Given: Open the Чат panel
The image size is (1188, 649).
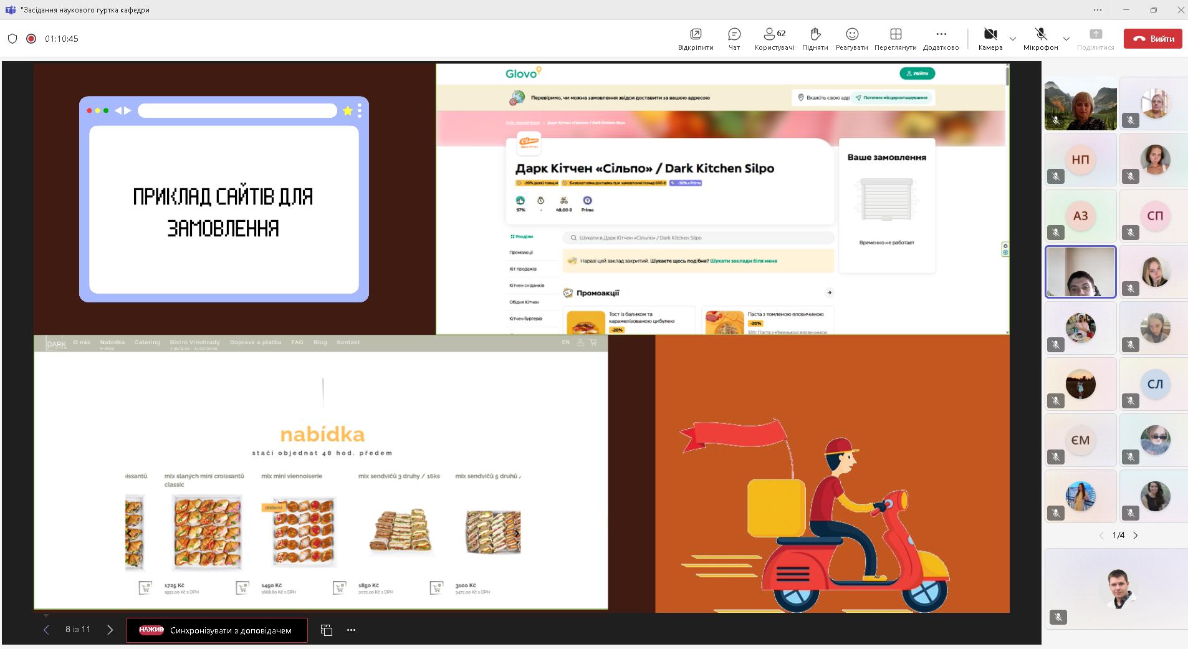Looking at the screenshot, I should coord(734,39).
